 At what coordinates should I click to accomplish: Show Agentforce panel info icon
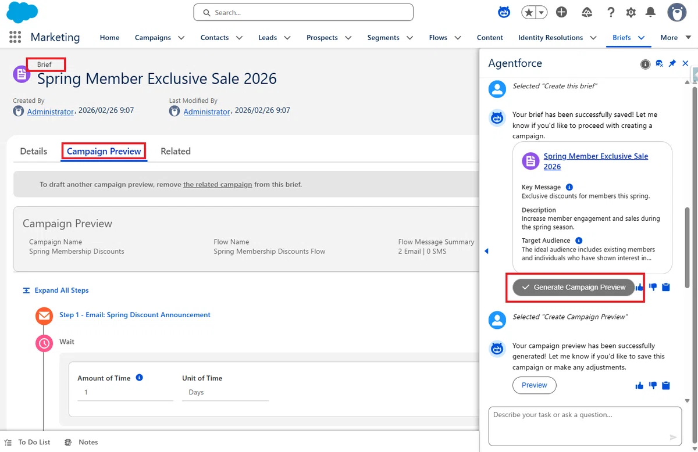[x=645, y=64]
